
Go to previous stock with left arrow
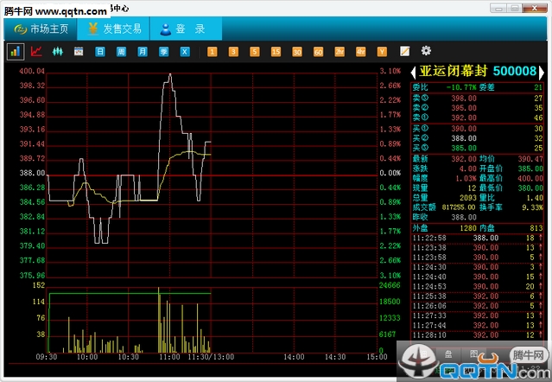click(414, 71)
